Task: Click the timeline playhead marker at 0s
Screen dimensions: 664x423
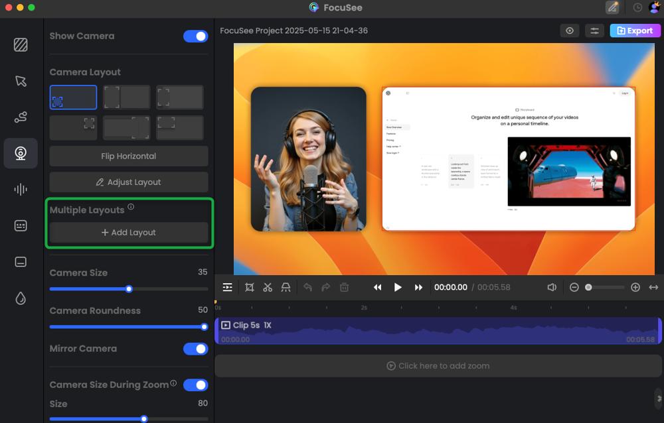Action: pos(216,302)
